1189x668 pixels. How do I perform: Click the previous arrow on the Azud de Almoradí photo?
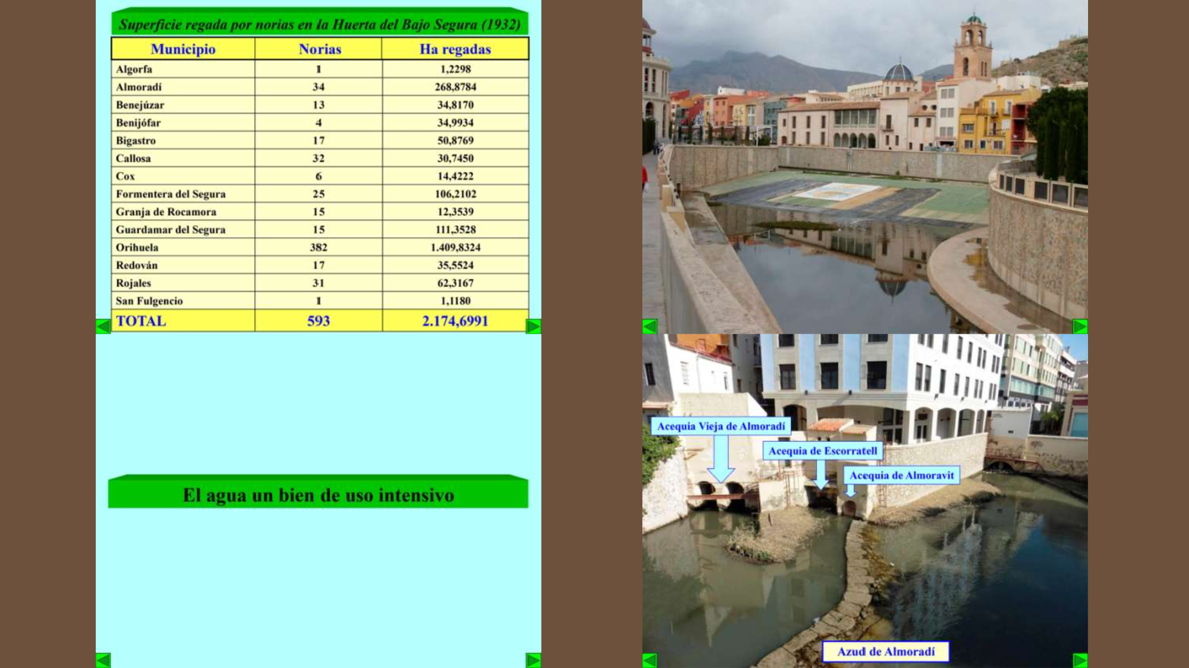[x=650, y=660]
